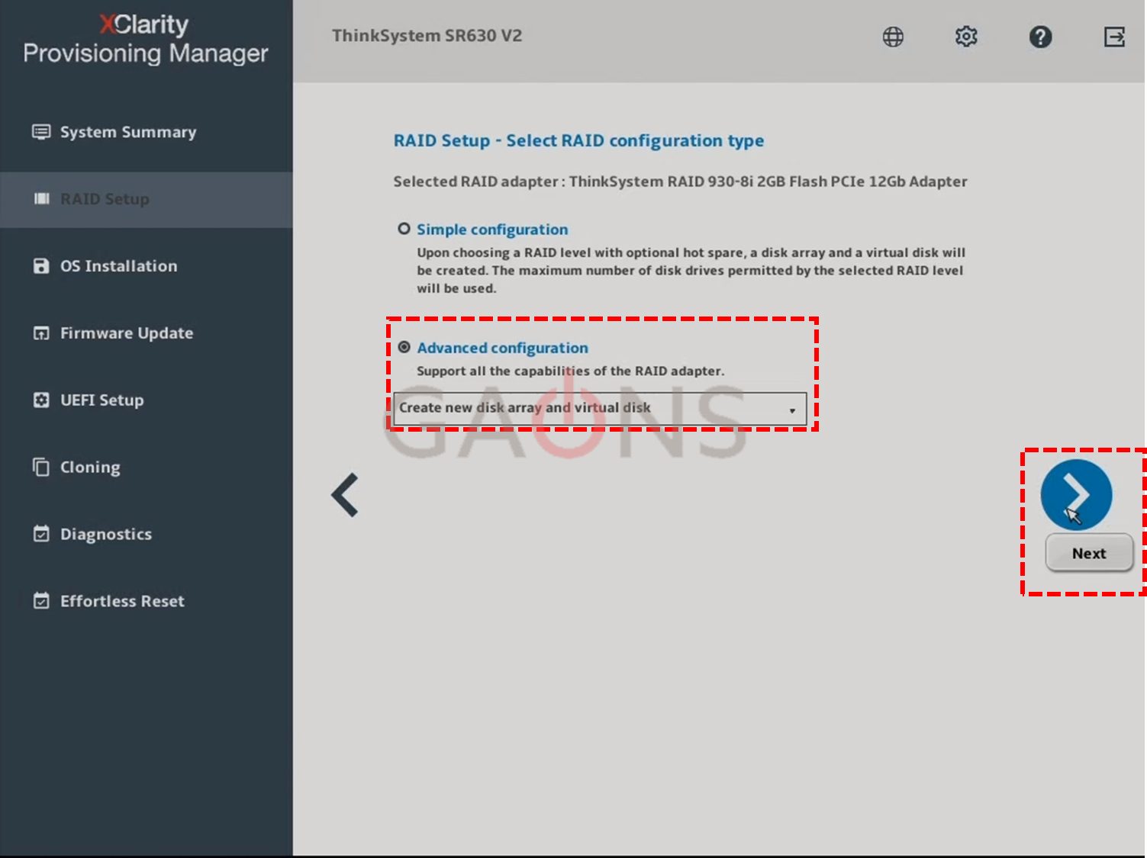Click the language globe icon
The width and height of the screenshot is (1147, 858).
click(x=893, y=37)
